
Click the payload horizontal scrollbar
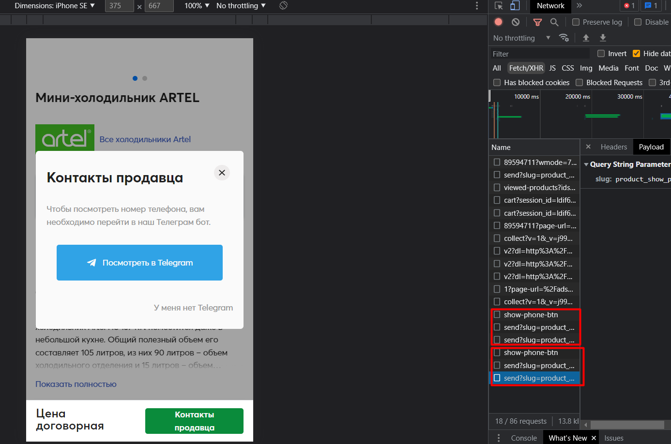click(x=627, y=425)
